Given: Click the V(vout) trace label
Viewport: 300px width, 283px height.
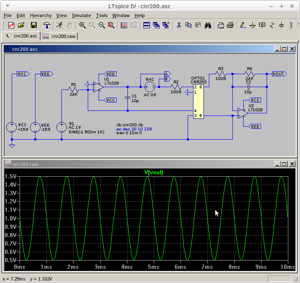Looking at the screenshot, I should (153, 172).
